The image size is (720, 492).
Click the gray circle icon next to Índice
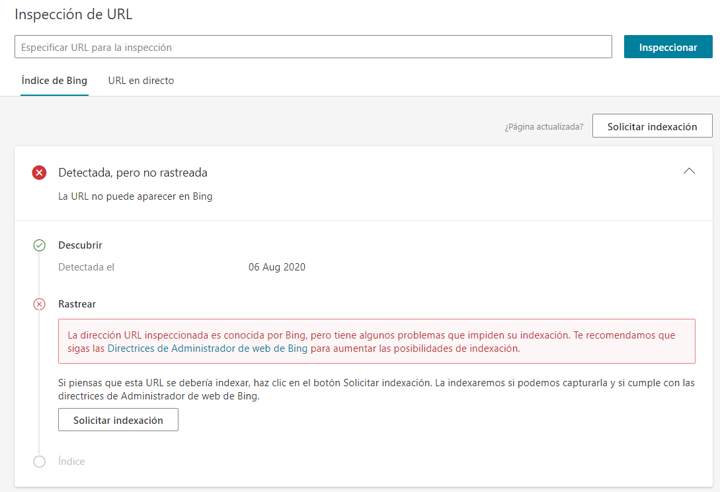tap(39, 461)
